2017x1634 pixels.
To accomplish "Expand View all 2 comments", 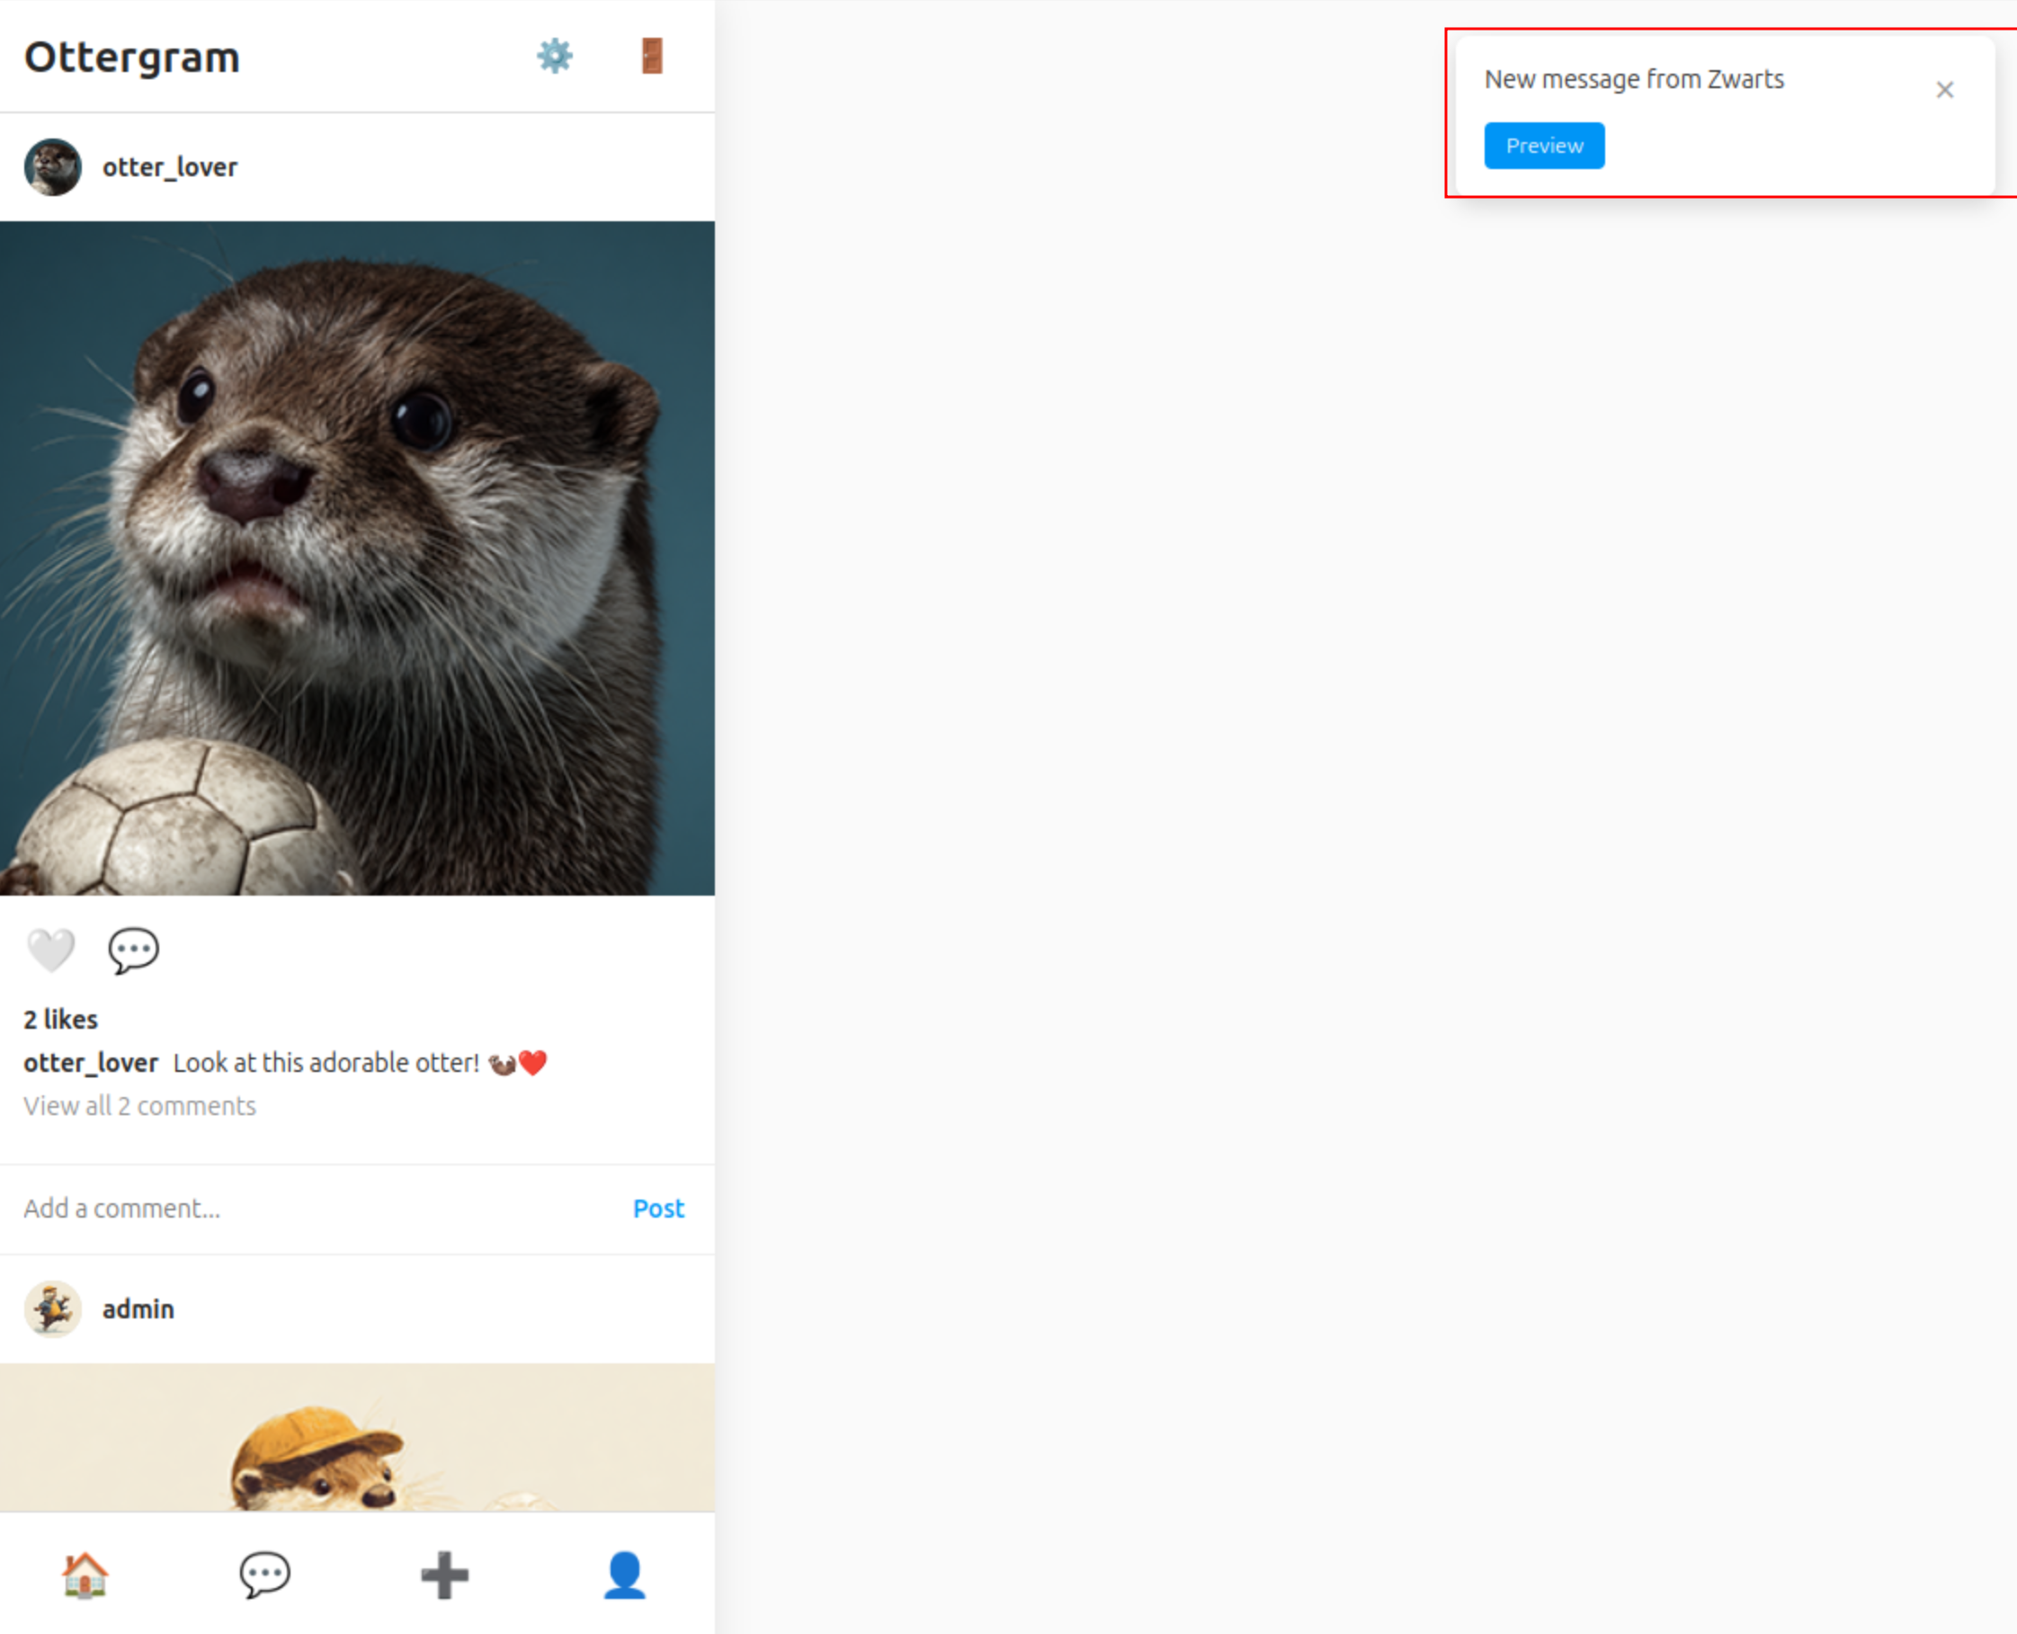I will [x=139, y=1106].
